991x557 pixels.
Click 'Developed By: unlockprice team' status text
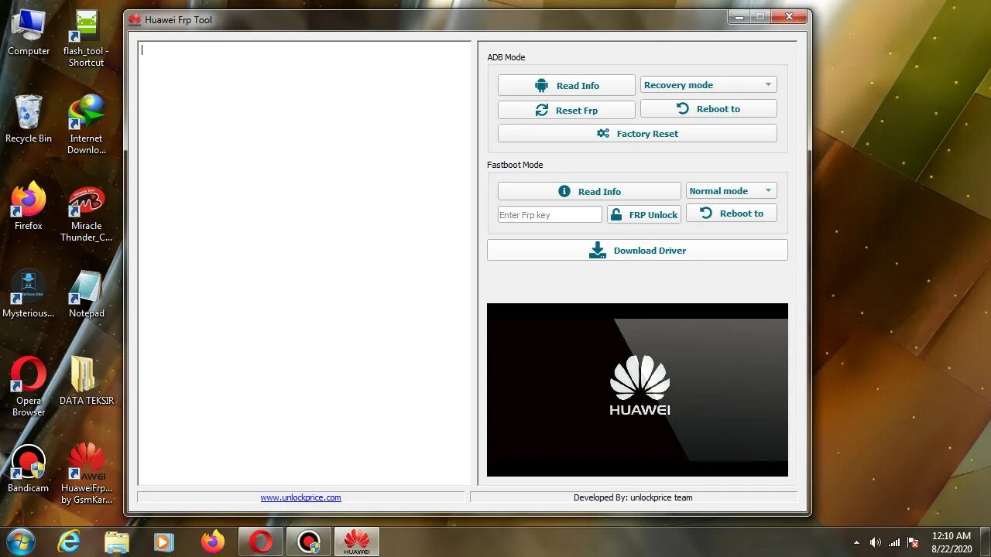coord(633,497)
